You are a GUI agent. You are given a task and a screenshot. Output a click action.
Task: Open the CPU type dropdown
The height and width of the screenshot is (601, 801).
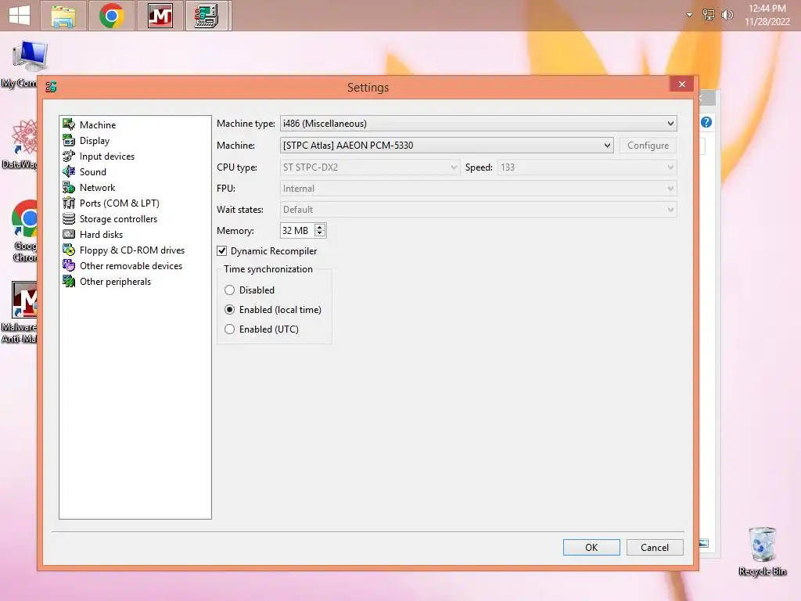point(369,167)
